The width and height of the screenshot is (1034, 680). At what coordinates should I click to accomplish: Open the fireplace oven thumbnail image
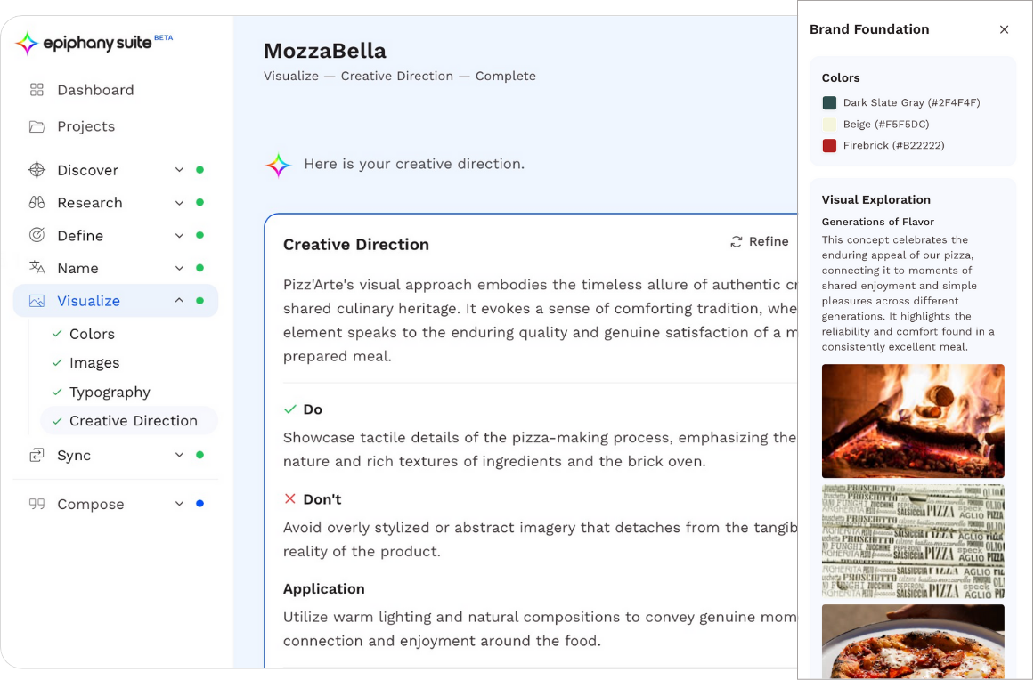913,421
